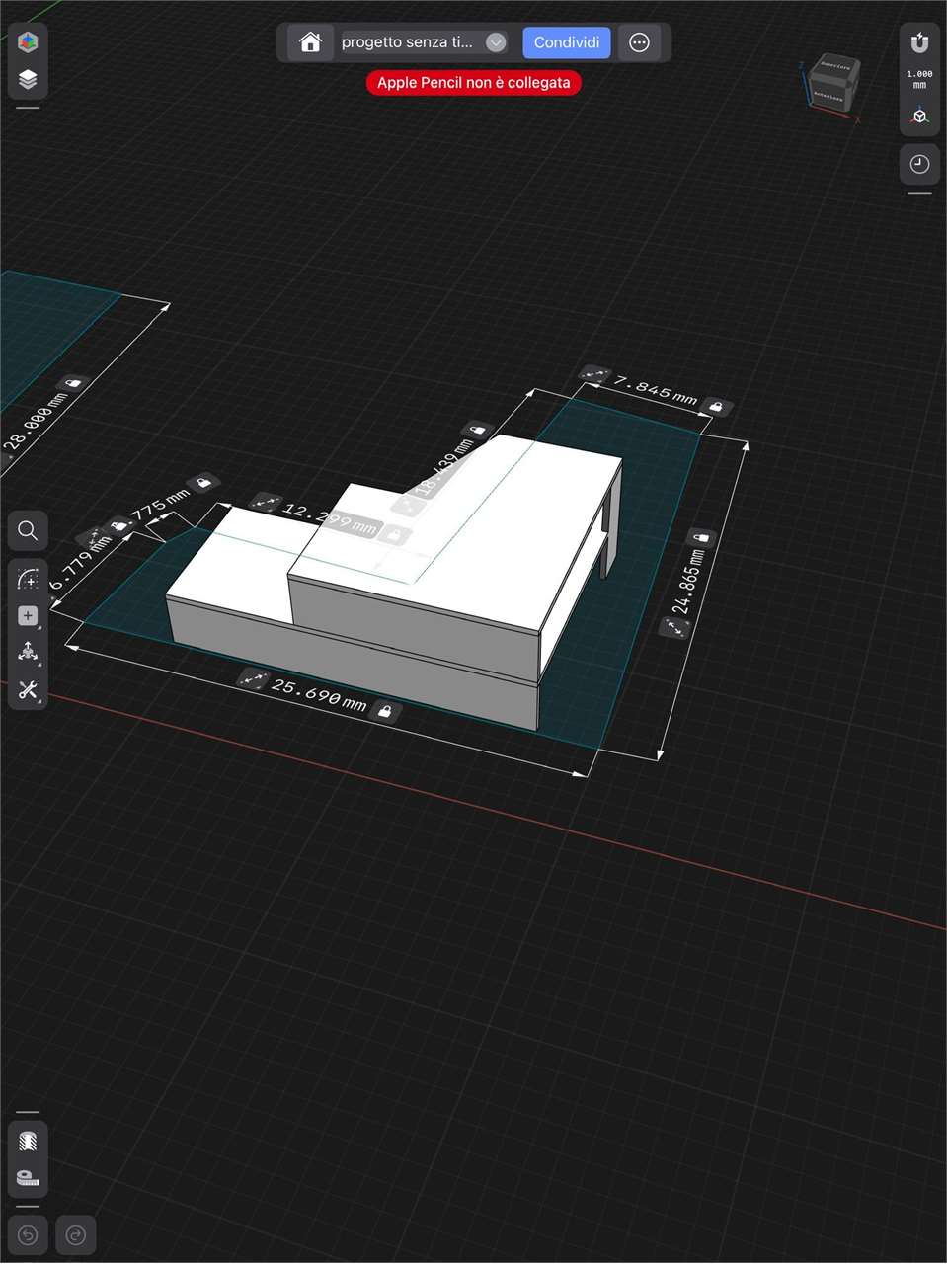
Task: Open the wrench Tools menu
Action: (x=28, y=690)
